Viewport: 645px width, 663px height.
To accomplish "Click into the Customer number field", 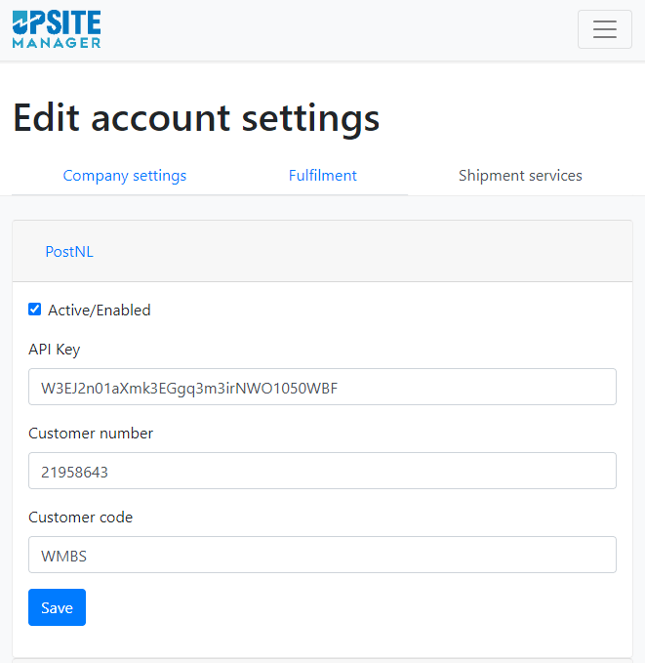I will 322,471.
